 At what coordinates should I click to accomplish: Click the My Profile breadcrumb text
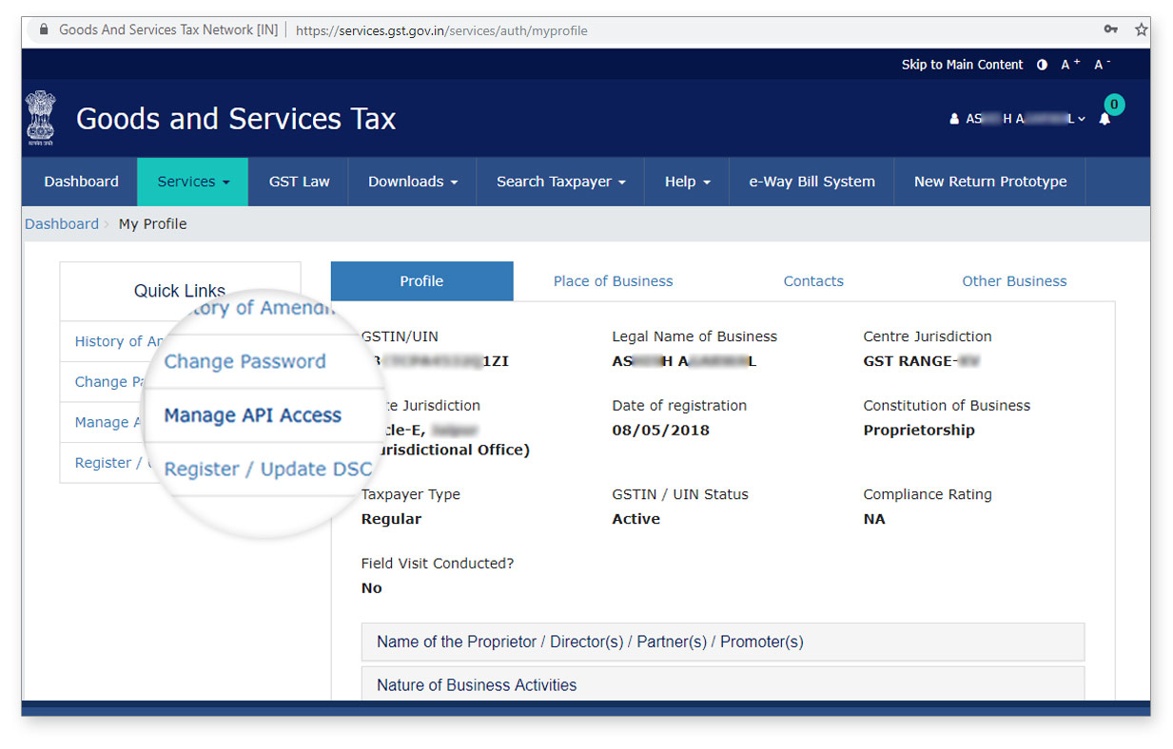[152, 224]
